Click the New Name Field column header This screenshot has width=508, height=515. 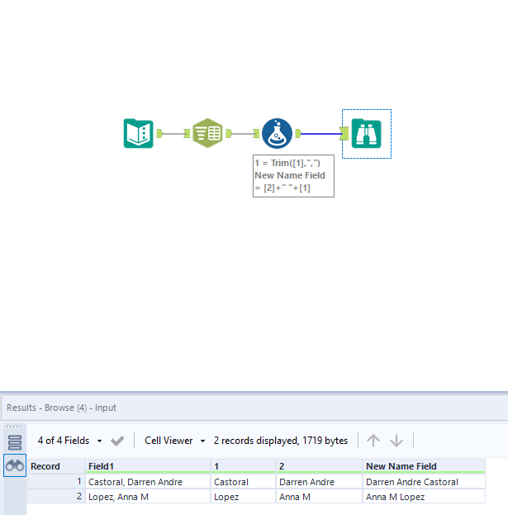pos(424,466)
